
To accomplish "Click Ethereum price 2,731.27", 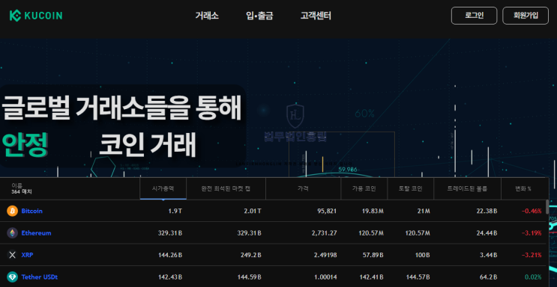I will point(325,233).
